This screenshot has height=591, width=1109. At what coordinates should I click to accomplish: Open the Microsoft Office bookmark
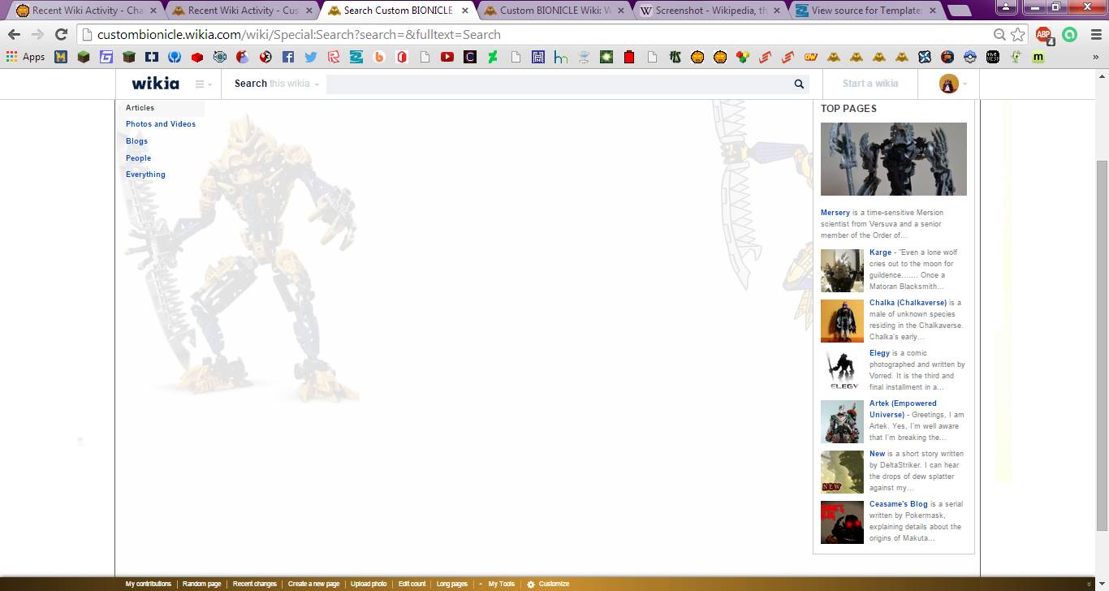(x=402, y=57)
